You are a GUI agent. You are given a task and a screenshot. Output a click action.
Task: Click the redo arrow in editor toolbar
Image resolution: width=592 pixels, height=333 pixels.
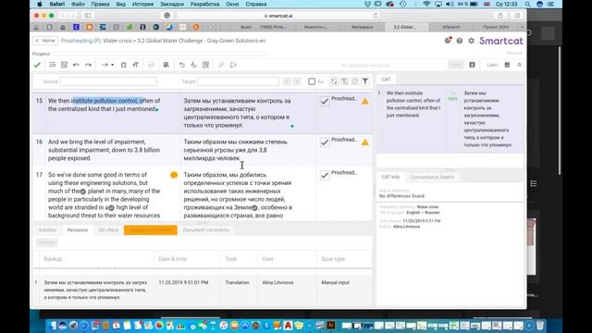click(88, 65)
